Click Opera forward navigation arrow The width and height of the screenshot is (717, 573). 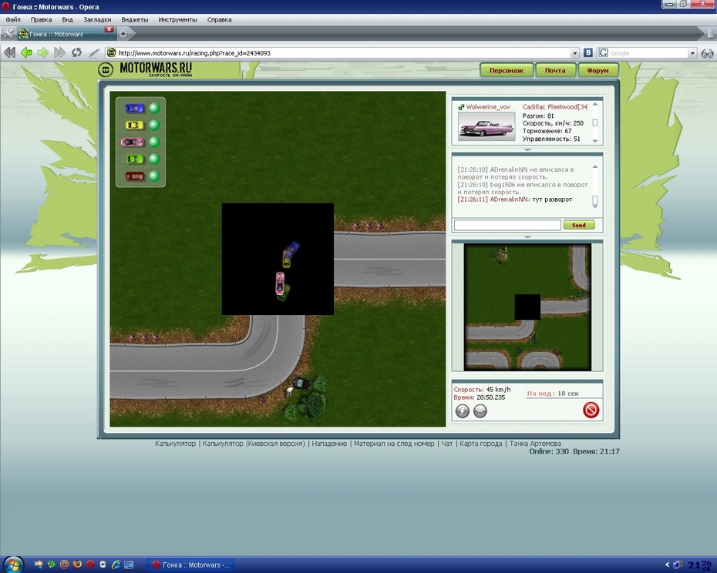[43, 52]
